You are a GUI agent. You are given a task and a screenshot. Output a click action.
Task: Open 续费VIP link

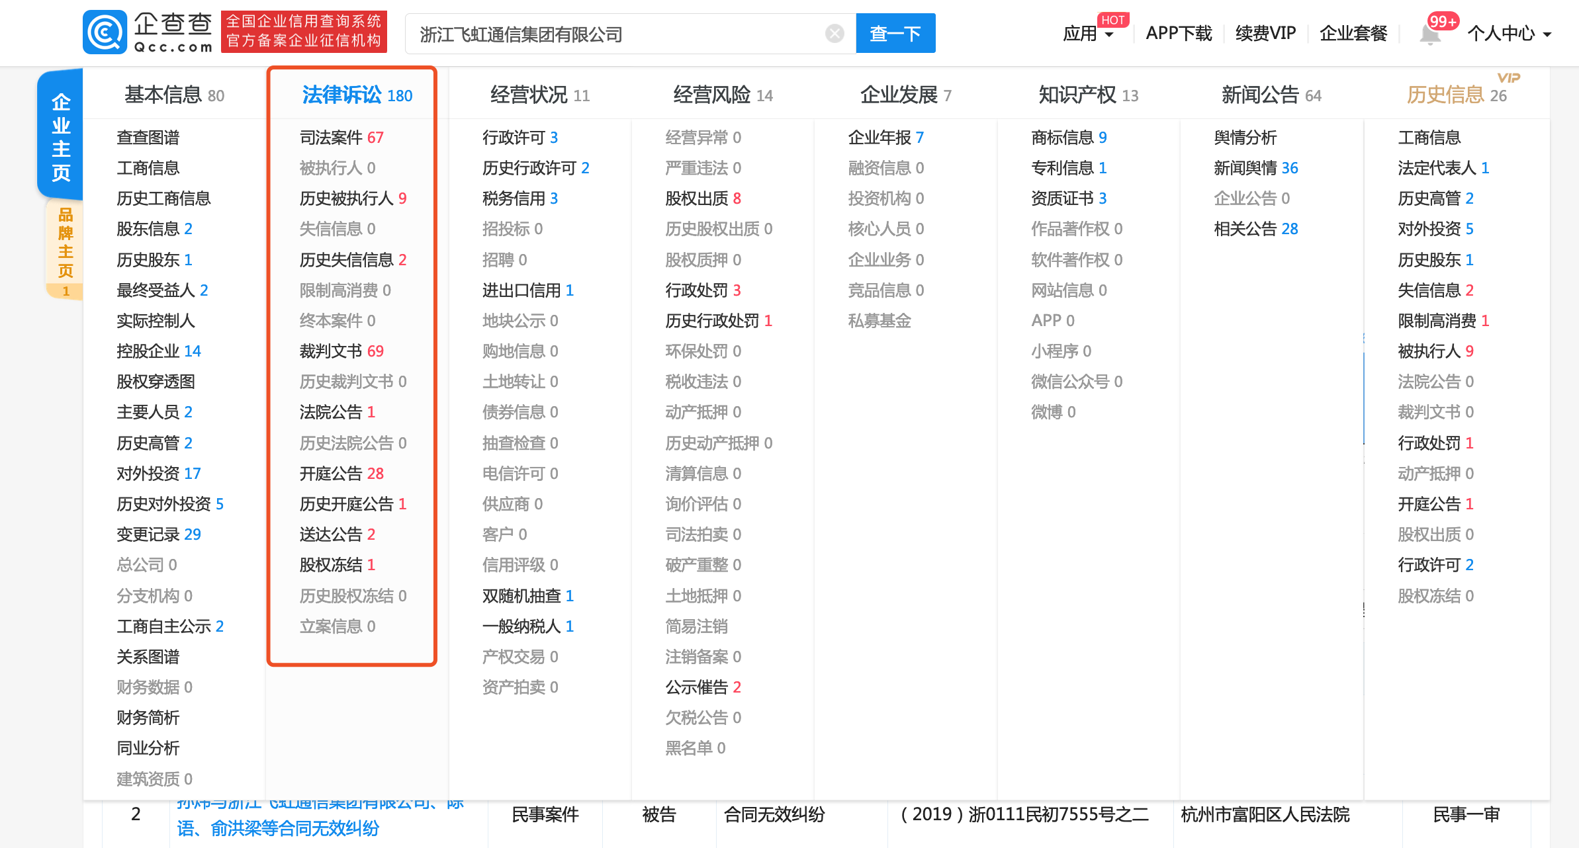1265,33
